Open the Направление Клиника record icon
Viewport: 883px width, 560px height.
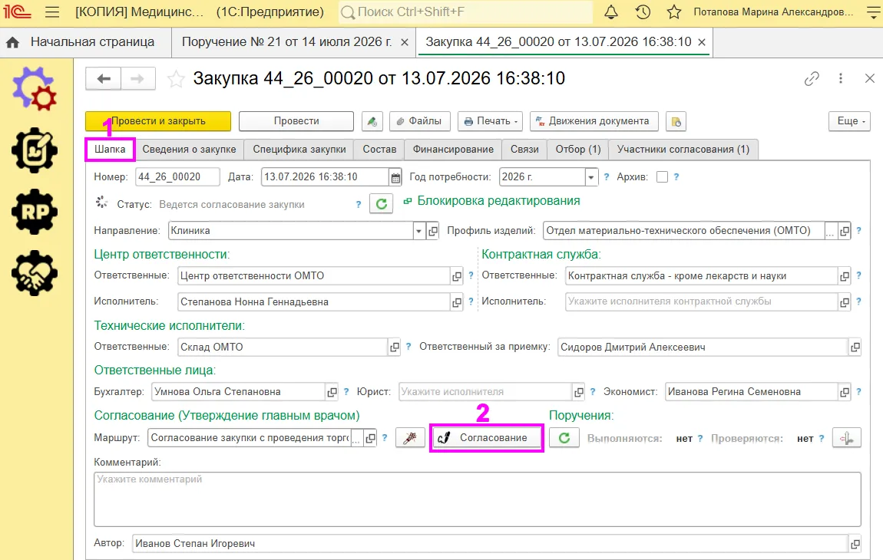coord(432,231)
